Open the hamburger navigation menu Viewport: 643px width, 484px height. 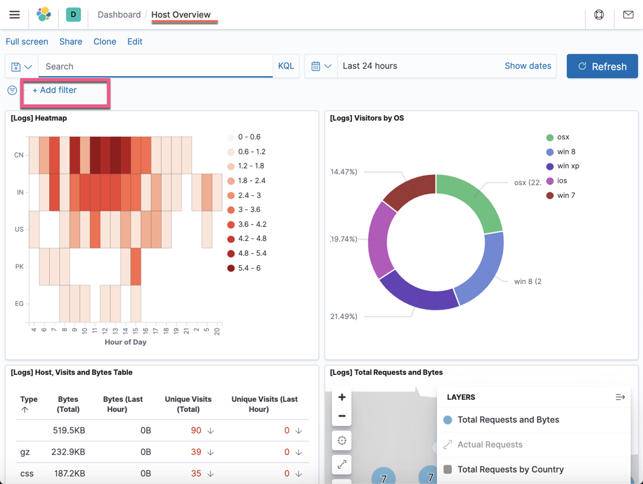tap(14, 15)
